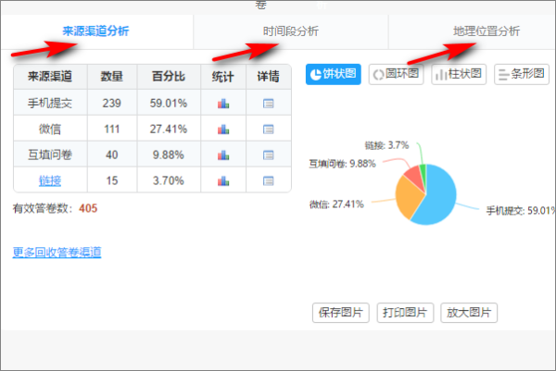
Task: Switch to the 时间段分析 tab
Action: point(290,31)
